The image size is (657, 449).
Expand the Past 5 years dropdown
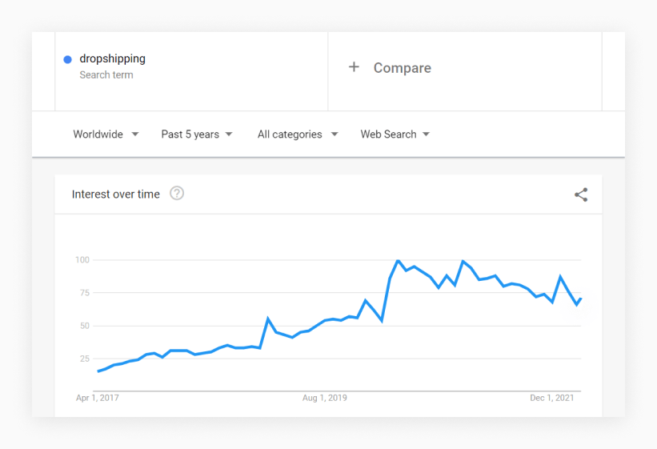pyautogui.click(x=197, y=134)
